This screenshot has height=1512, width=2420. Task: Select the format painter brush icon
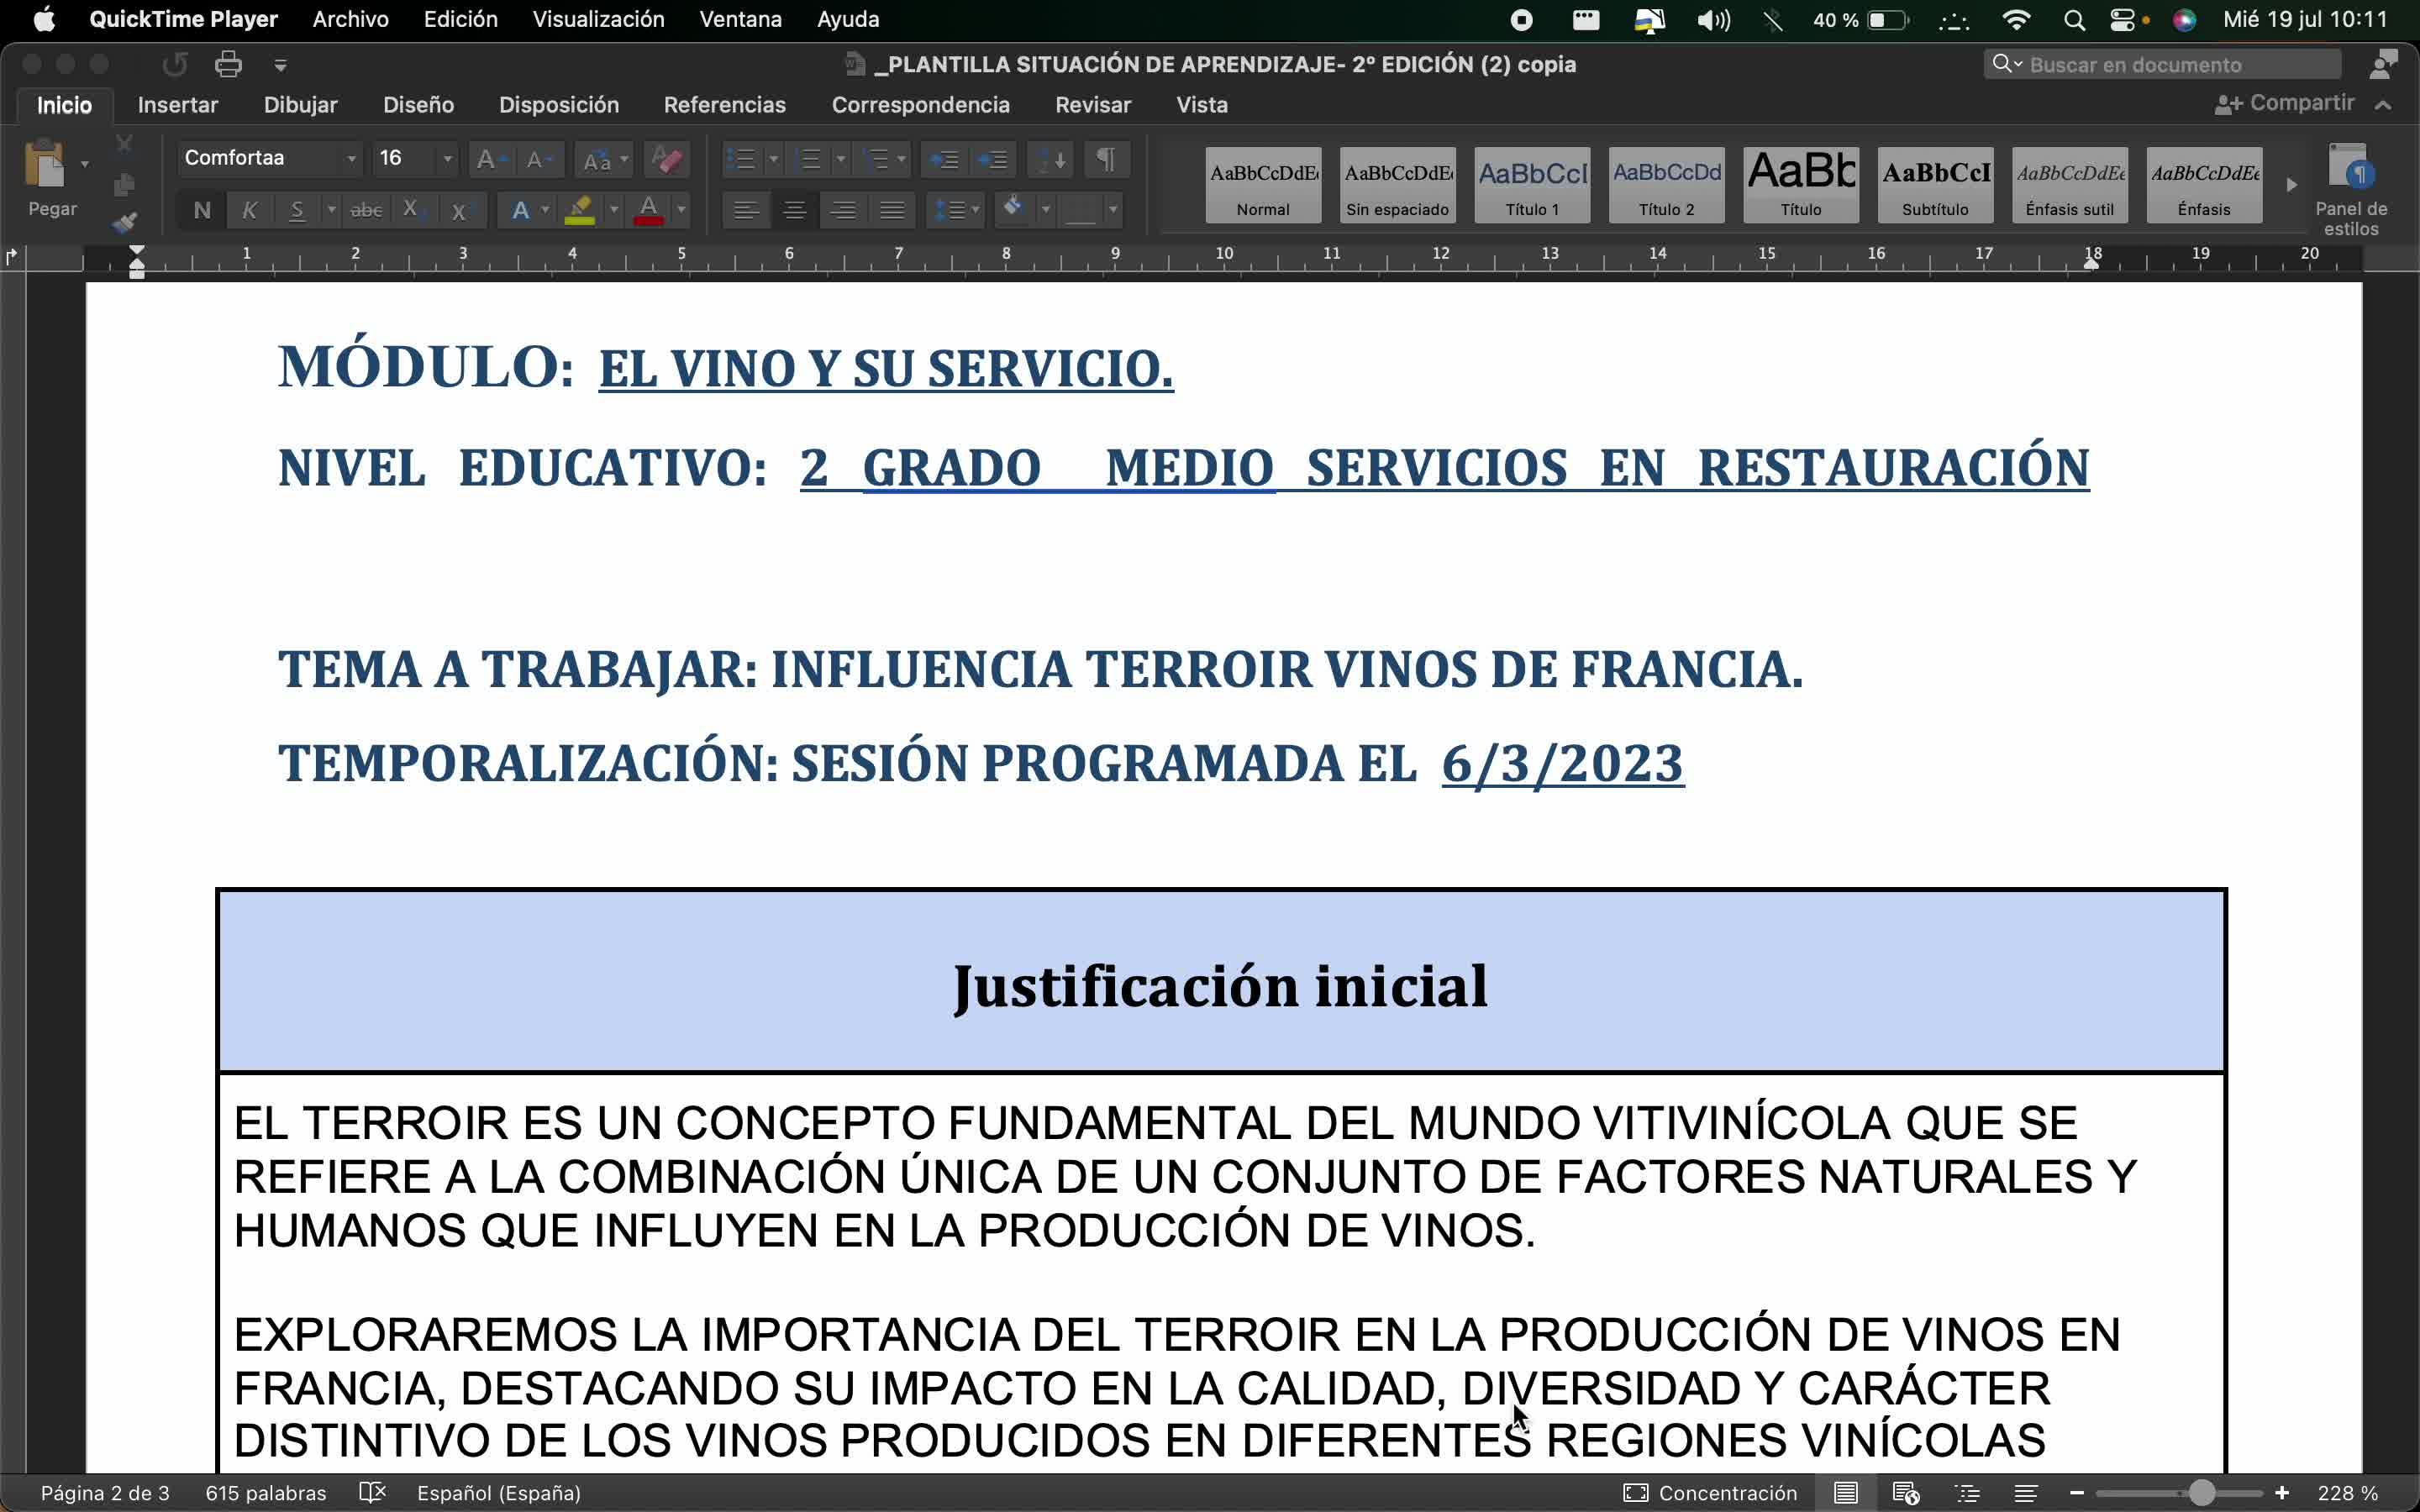(x=124, y=222)
